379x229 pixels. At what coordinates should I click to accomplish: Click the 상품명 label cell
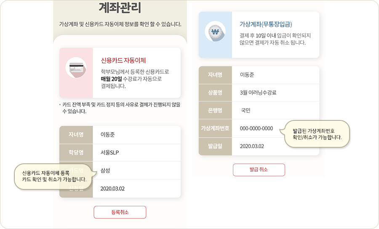point(215,93)
